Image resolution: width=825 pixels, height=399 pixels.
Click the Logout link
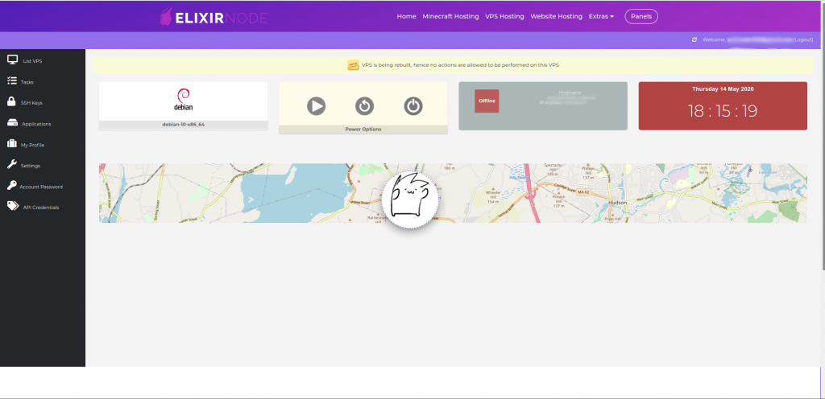[x=803, y=40]
